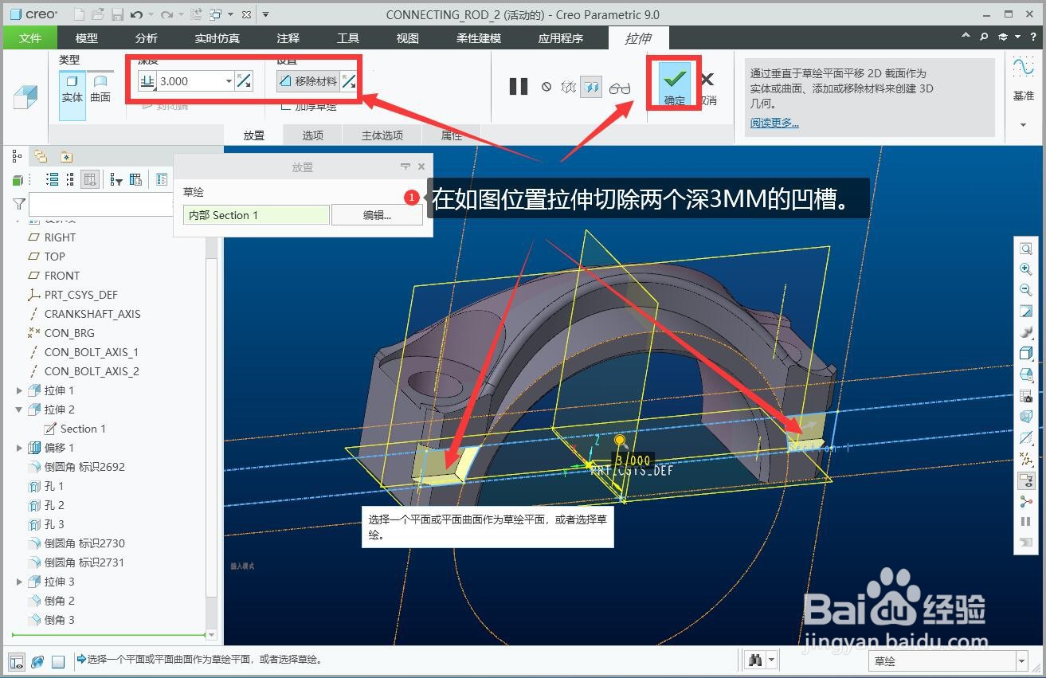
Task: Click the windows switcher icon
Action: pos(215,14)
